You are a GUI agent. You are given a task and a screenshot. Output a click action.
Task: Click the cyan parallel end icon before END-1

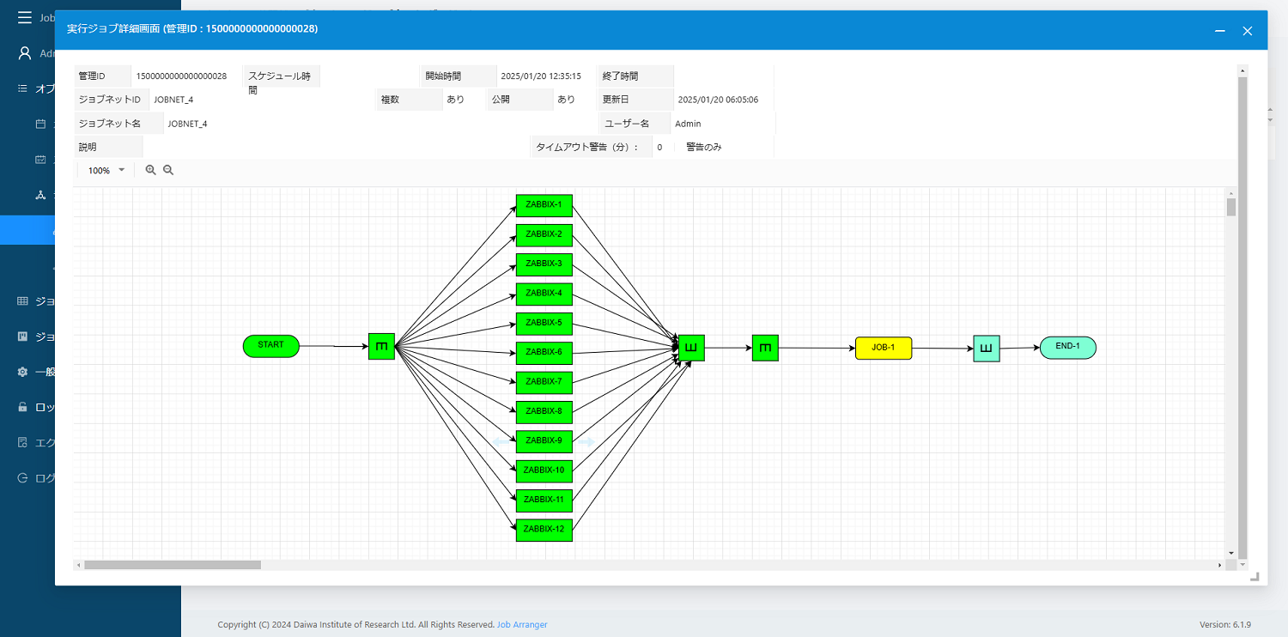[986, 348]
